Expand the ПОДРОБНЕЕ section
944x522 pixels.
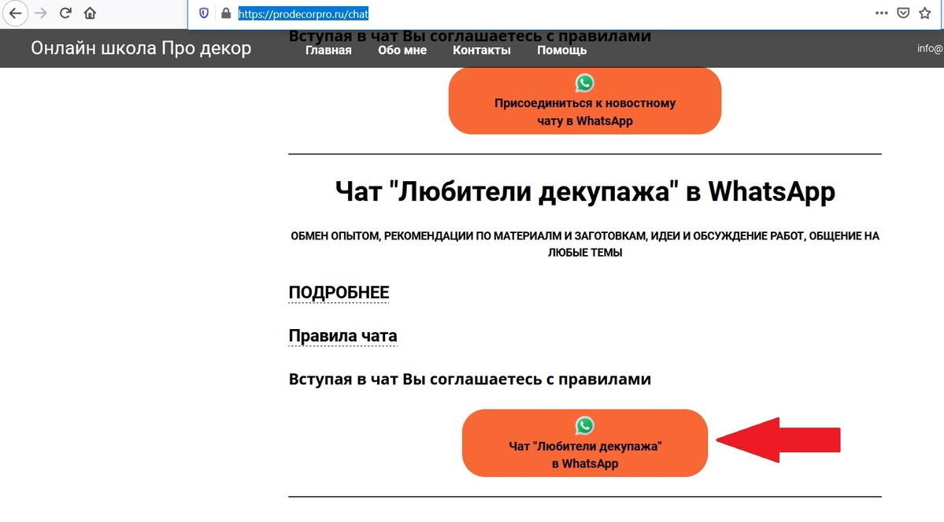click(x=339, y=292)
